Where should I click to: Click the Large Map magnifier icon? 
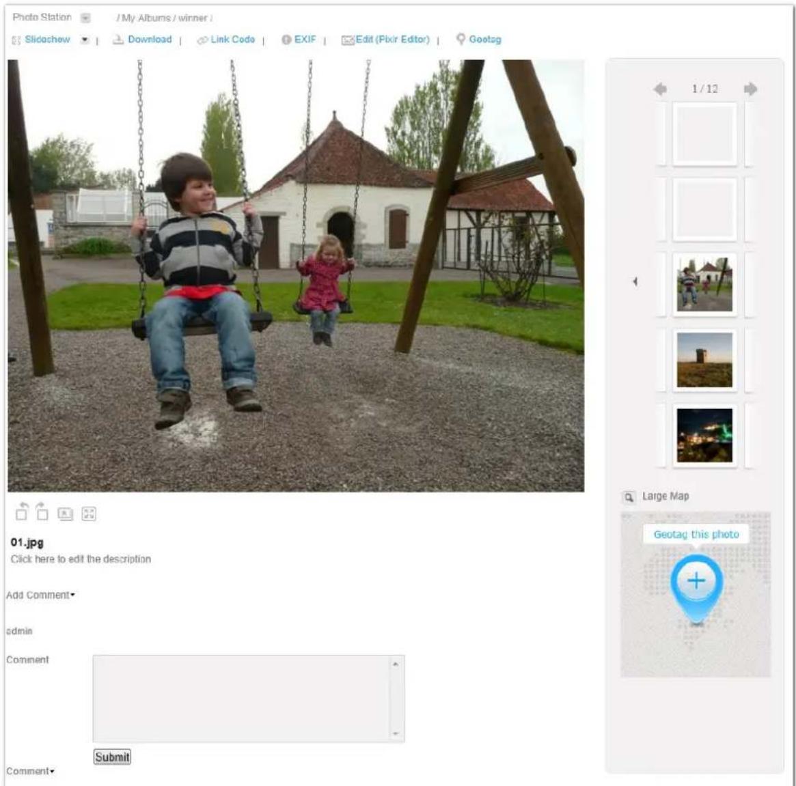point(629,497)
